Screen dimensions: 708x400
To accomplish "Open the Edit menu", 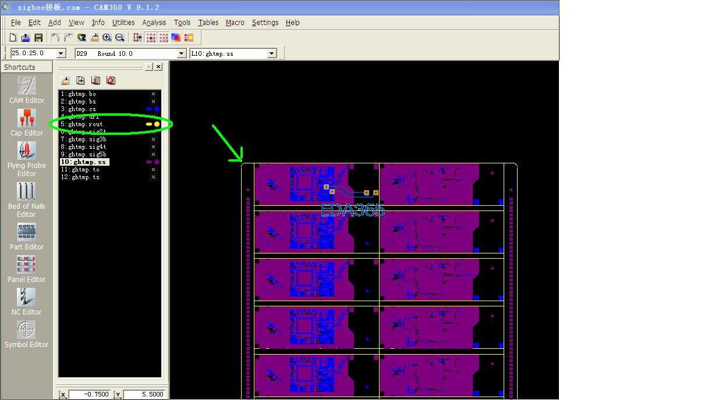I will (x=34, y=22).
